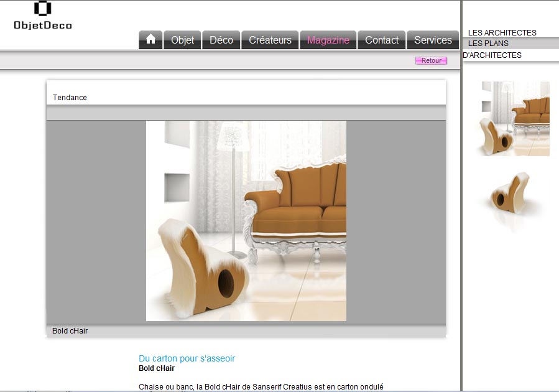Click the large Bold cHair room image

point(246,221)
